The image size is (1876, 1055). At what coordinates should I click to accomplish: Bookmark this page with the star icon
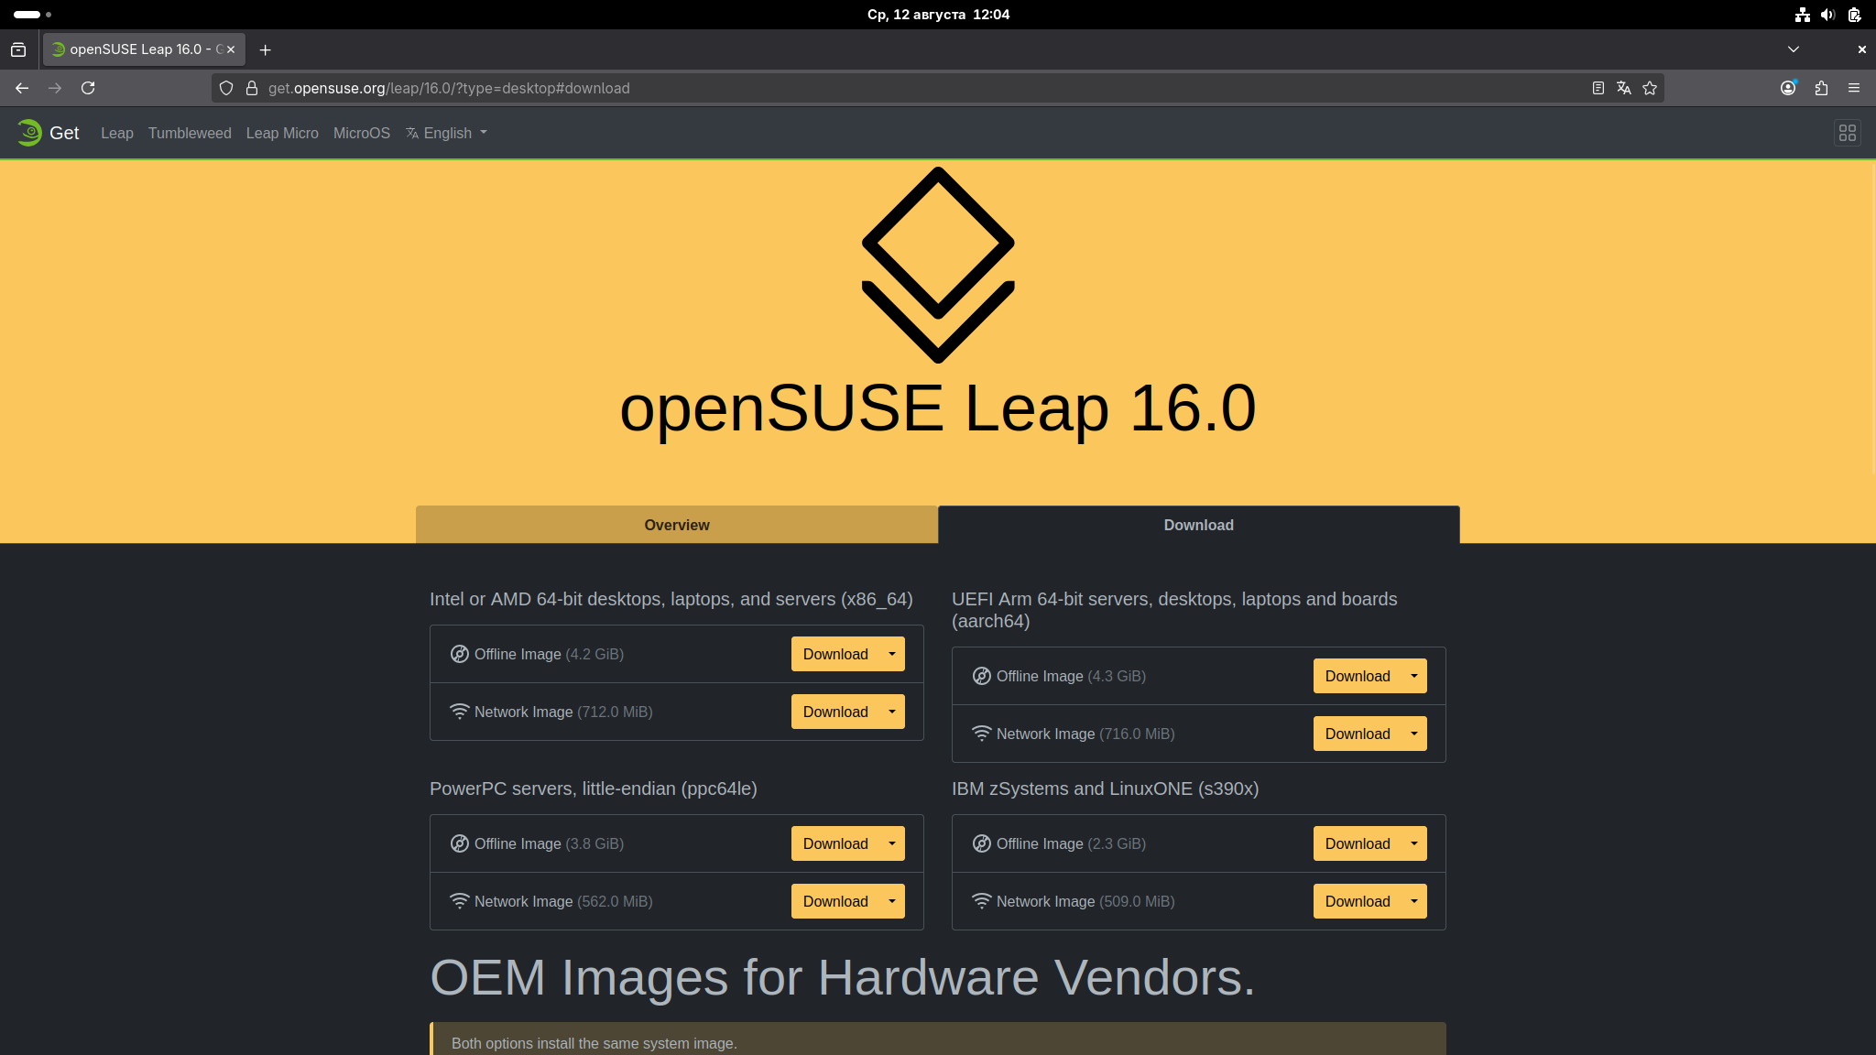point(1650,88)
